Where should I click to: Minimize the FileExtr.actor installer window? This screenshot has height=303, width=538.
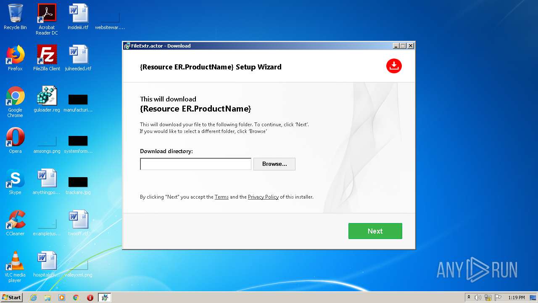pyautogui.click(x=396, y=46)
